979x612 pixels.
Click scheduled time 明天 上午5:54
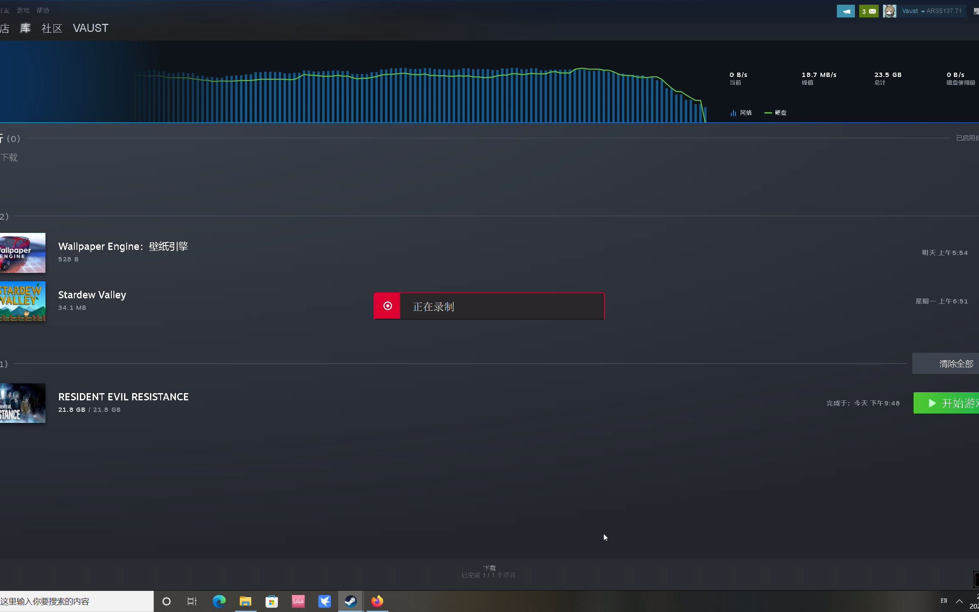[945, 252]
